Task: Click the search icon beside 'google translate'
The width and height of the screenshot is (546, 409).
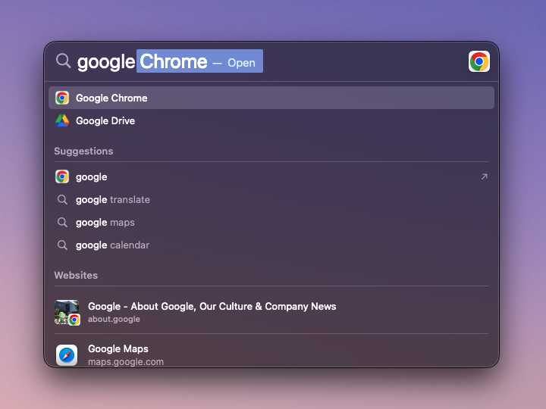Action: (x=62, y=200)
